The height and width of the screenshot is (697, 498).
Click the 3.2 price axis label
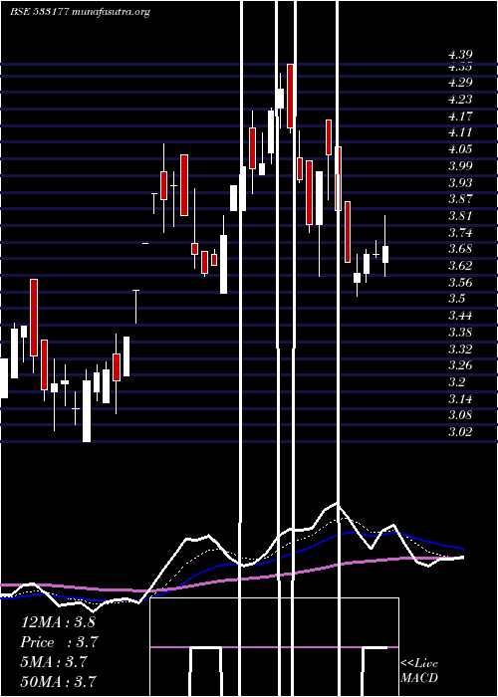pyautogui.click(x=456, y=381)
